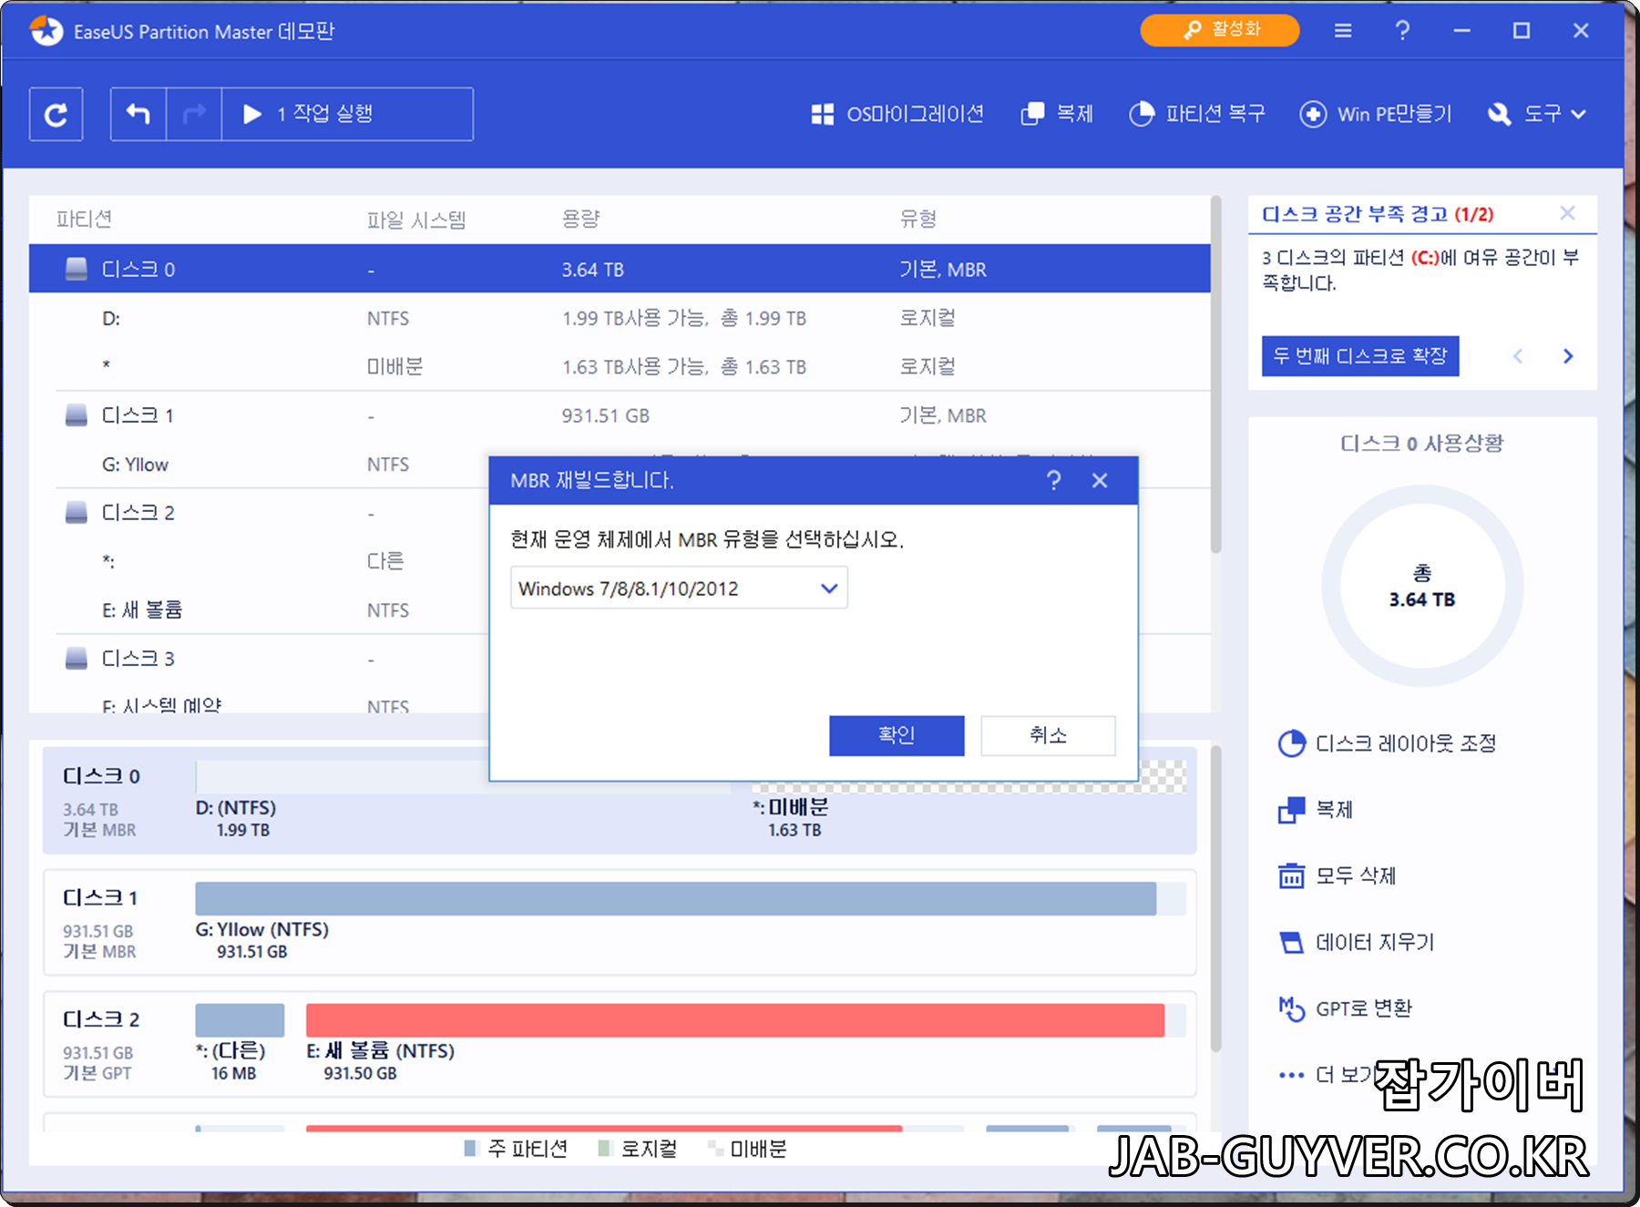Click 모두 삭제 delete all action
This screenshot has height=1207, width=1640.
point(1337,875)
